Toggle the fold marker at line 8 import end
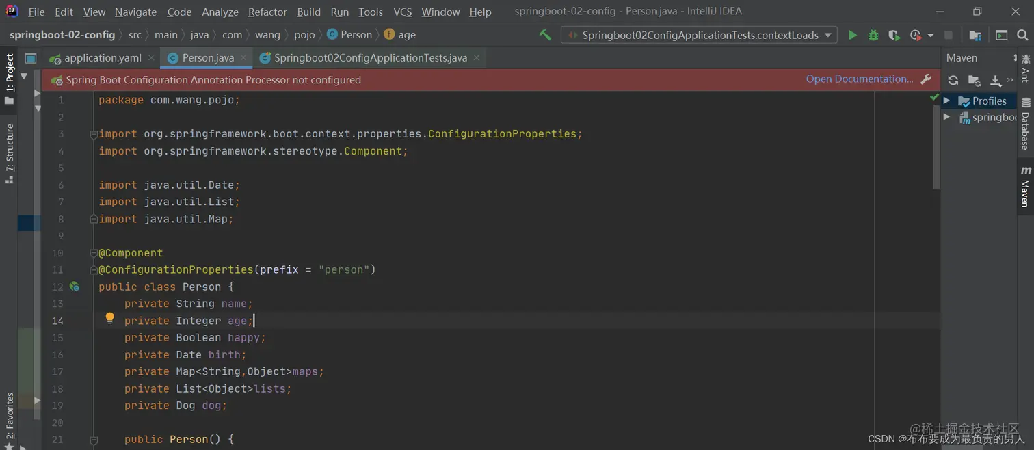This screenshot has width=1034, height=450. click(94, 220)
